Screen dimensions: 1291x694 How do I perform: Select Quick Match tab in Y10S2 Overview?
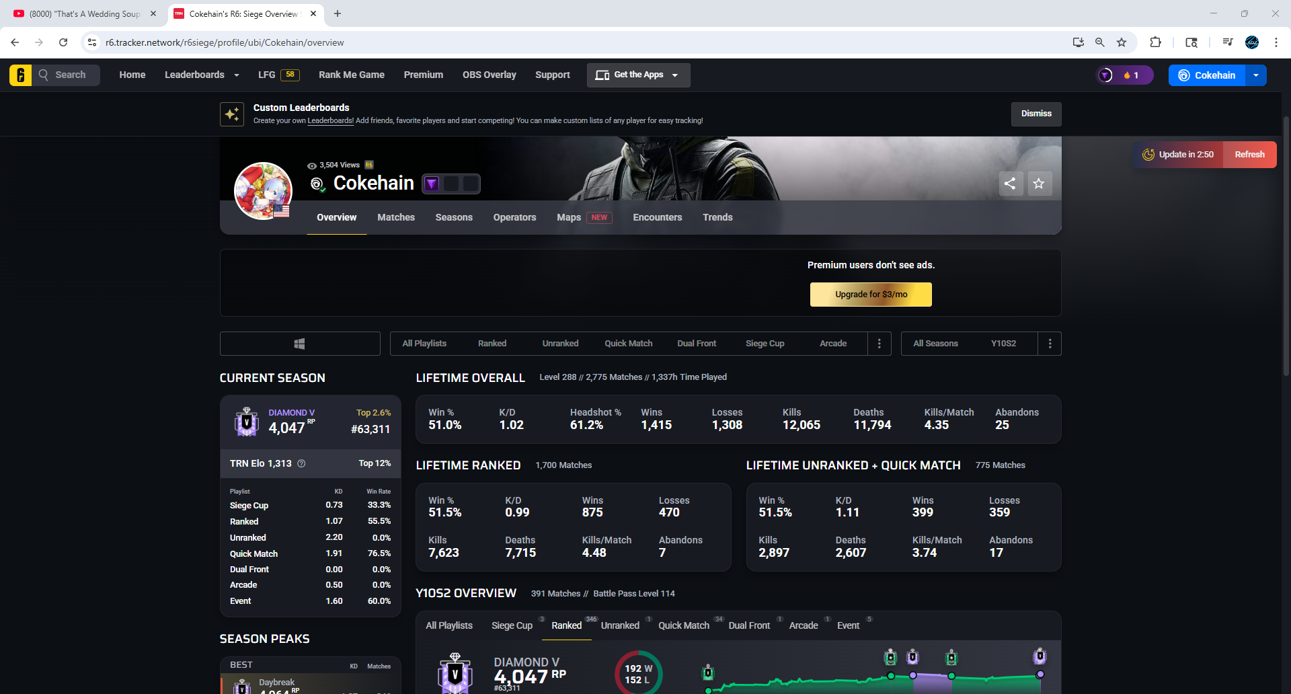point(684,625)
